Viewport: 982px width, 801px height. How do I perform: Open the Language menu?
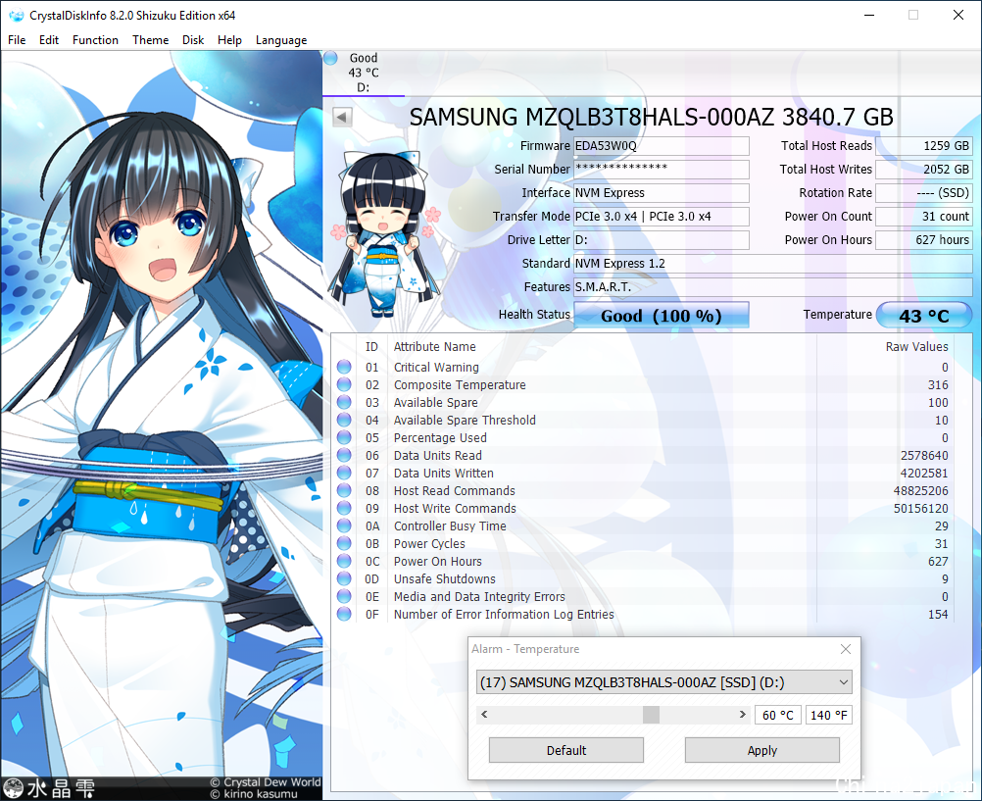281,40
